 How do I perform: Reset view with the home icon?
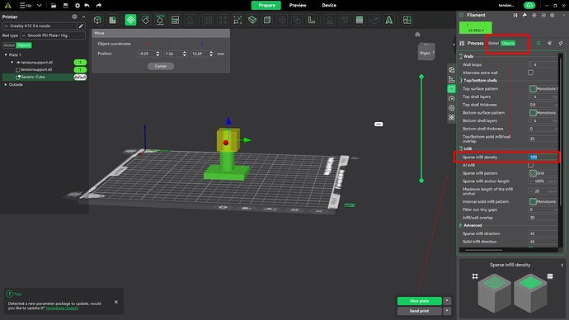417,35
